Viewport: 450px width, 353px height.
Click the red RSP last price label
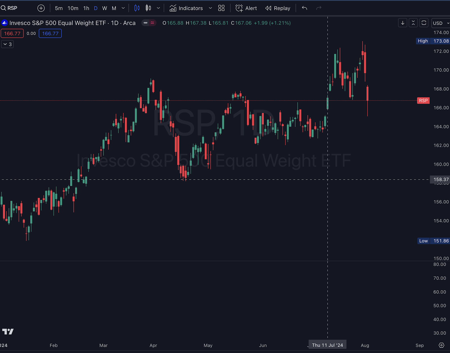pyautogui.click(x=423, y=100)
